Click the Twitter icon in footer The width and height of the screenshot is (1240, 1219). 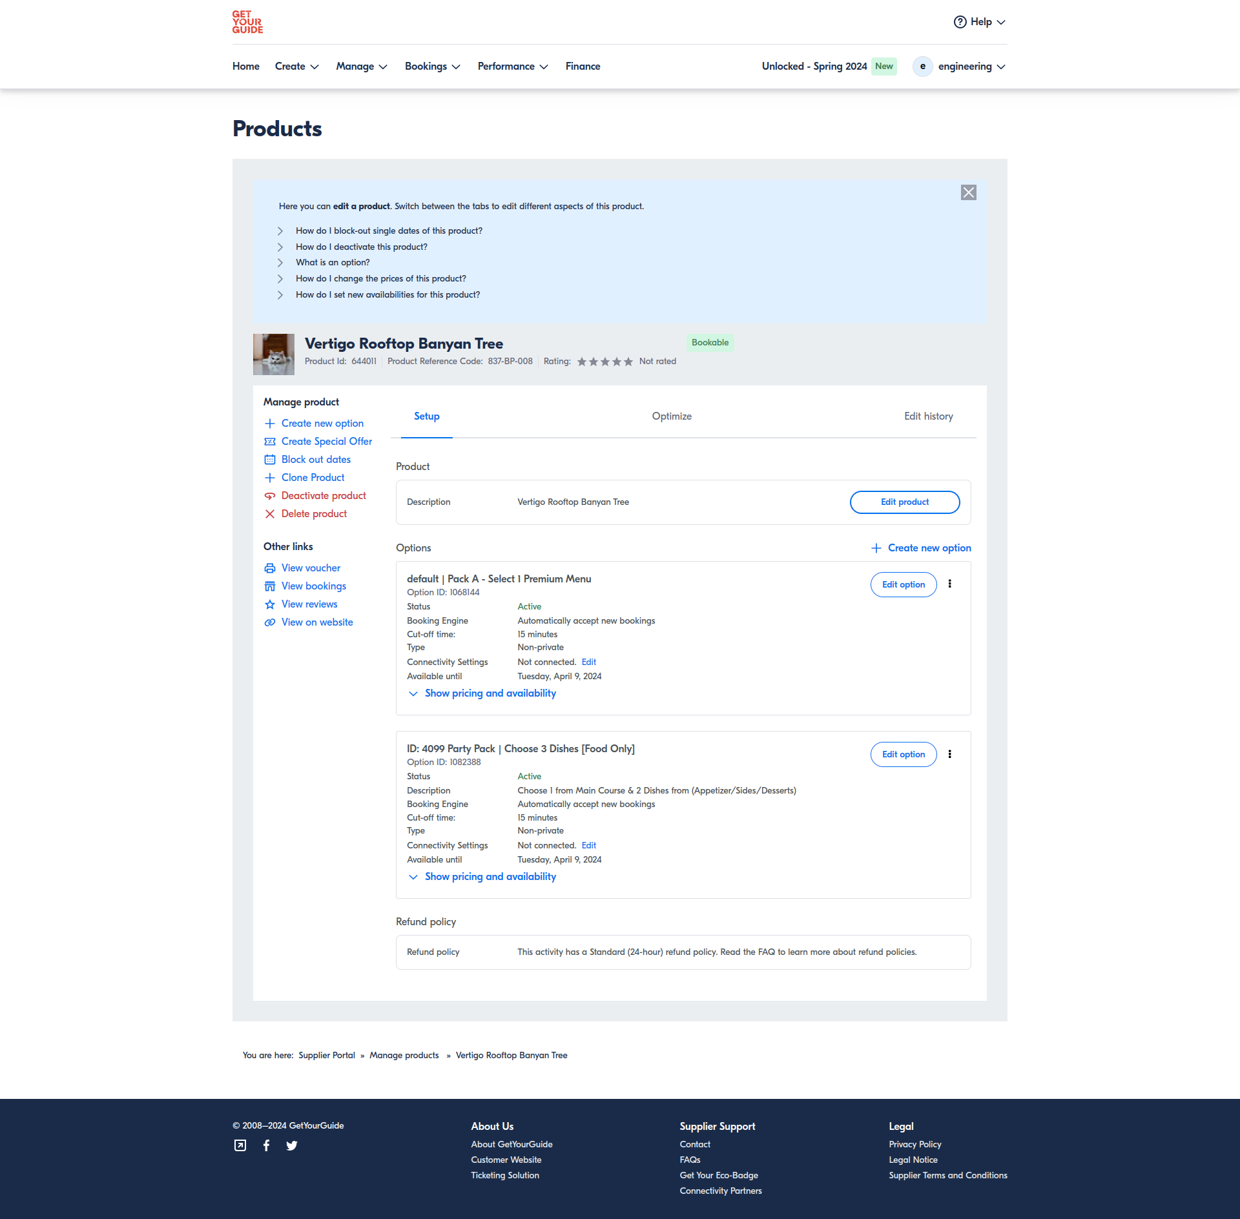point(292,1145)
